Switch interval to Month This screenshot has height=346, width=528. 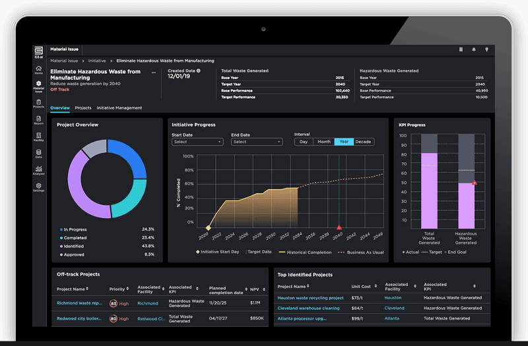(324, 142)
